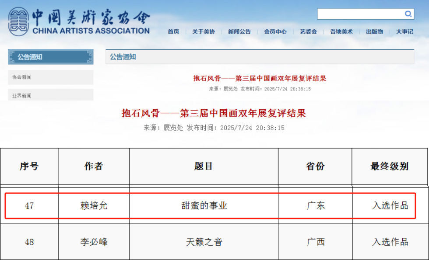Open the 关于美协 menu item
Screen dimensions: 429x260
tap(204, 31)
